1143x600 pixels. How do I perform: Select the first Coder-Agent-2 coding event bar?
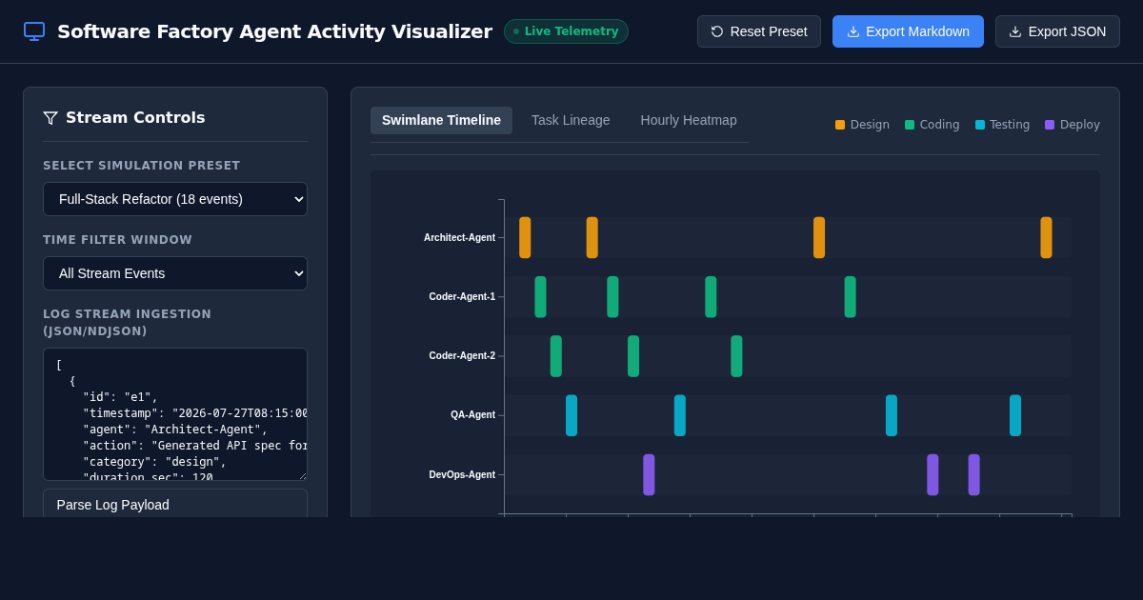[x=556, y=356]
